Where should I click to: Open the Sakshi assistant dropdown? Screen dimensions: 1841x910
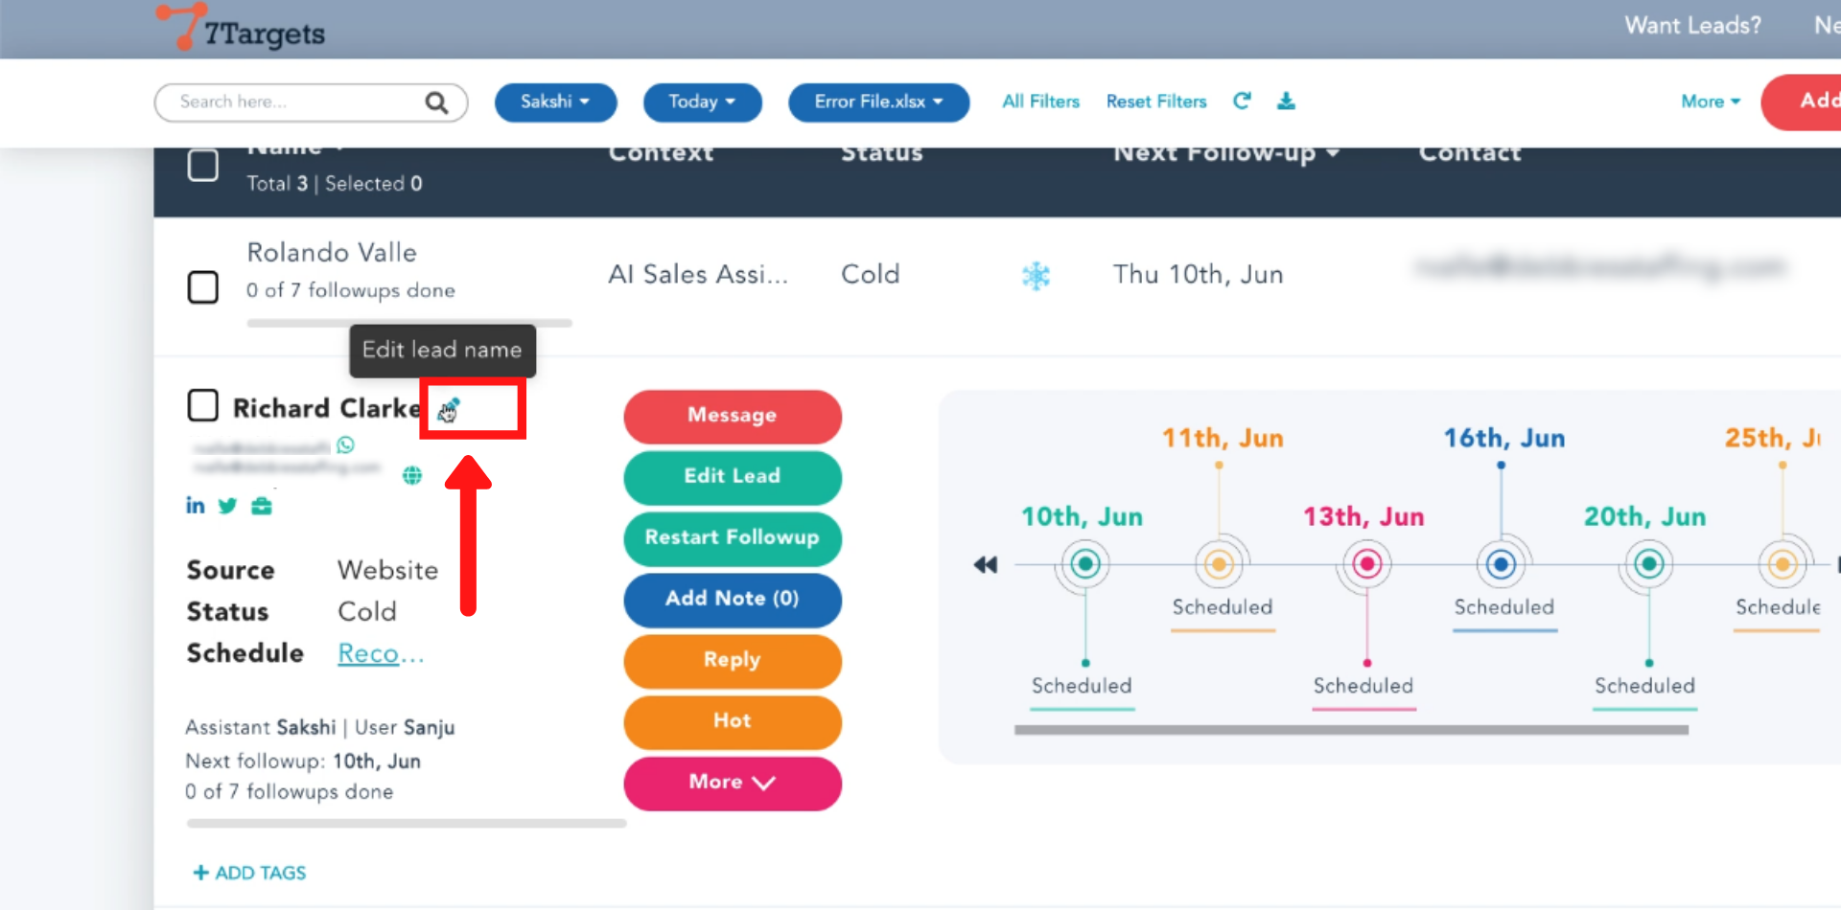[x=555, y=102]
